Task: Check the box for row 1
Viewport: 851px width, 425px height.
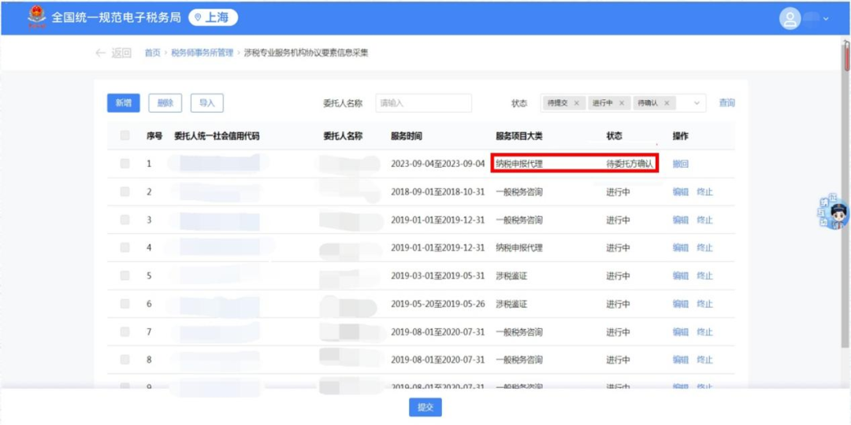Action: click(124, 163)
